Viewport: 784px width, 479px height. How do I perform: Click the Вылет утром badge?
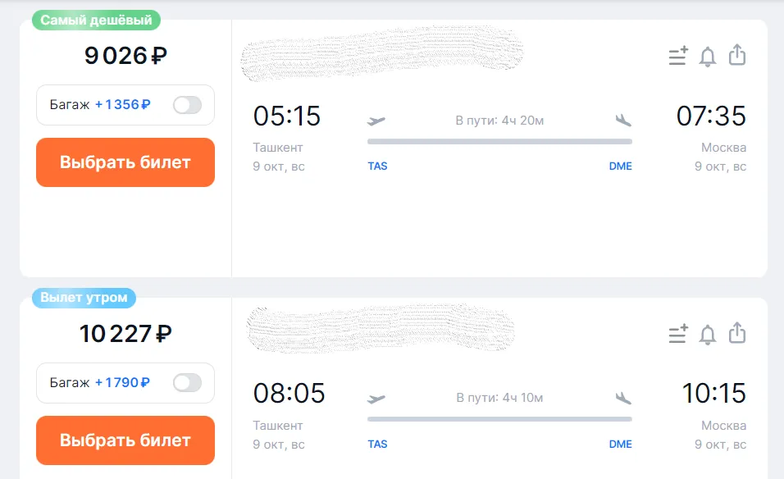[84, 298]
